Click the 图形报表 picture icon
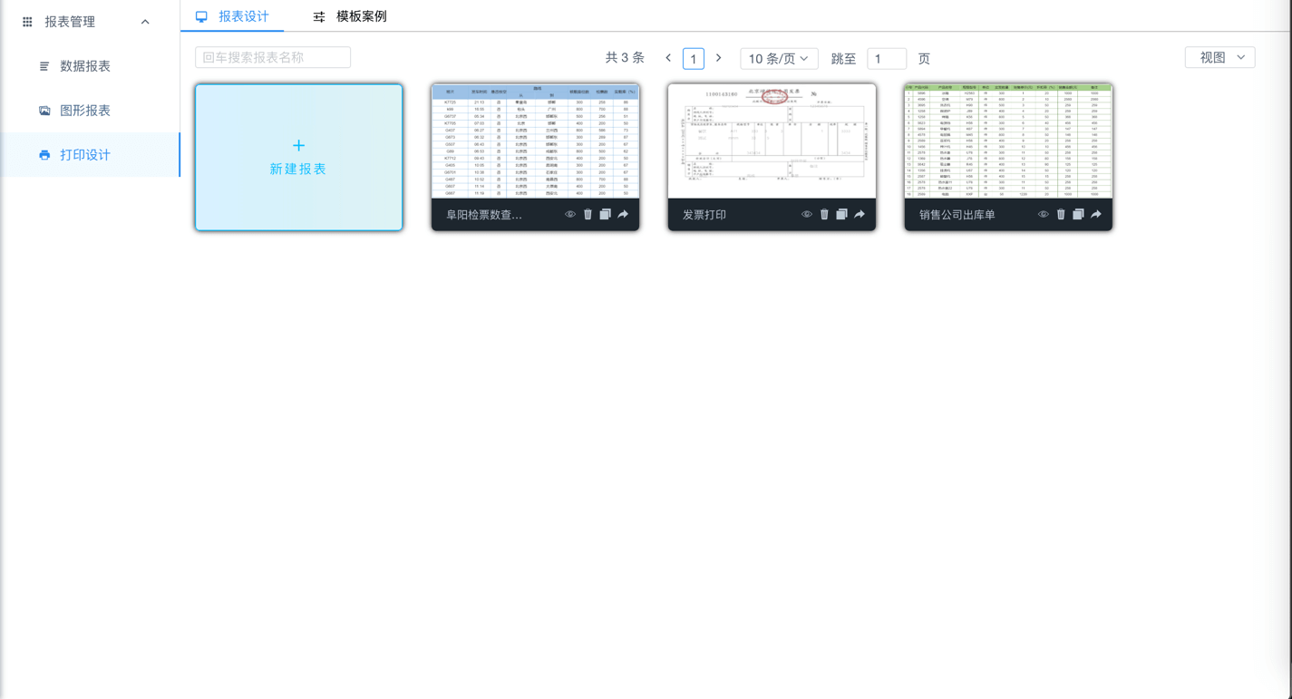 coord(44,111)
